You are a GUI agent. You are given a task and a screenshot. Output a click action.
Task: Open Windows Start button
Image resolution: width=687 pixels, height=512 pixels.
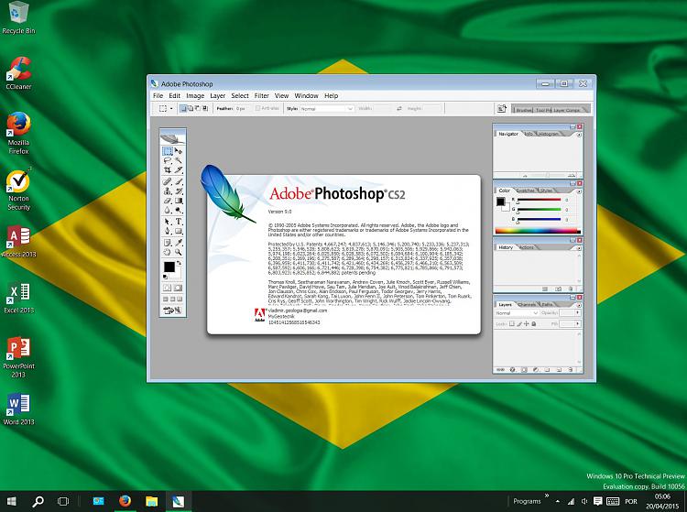pos(12,501)
